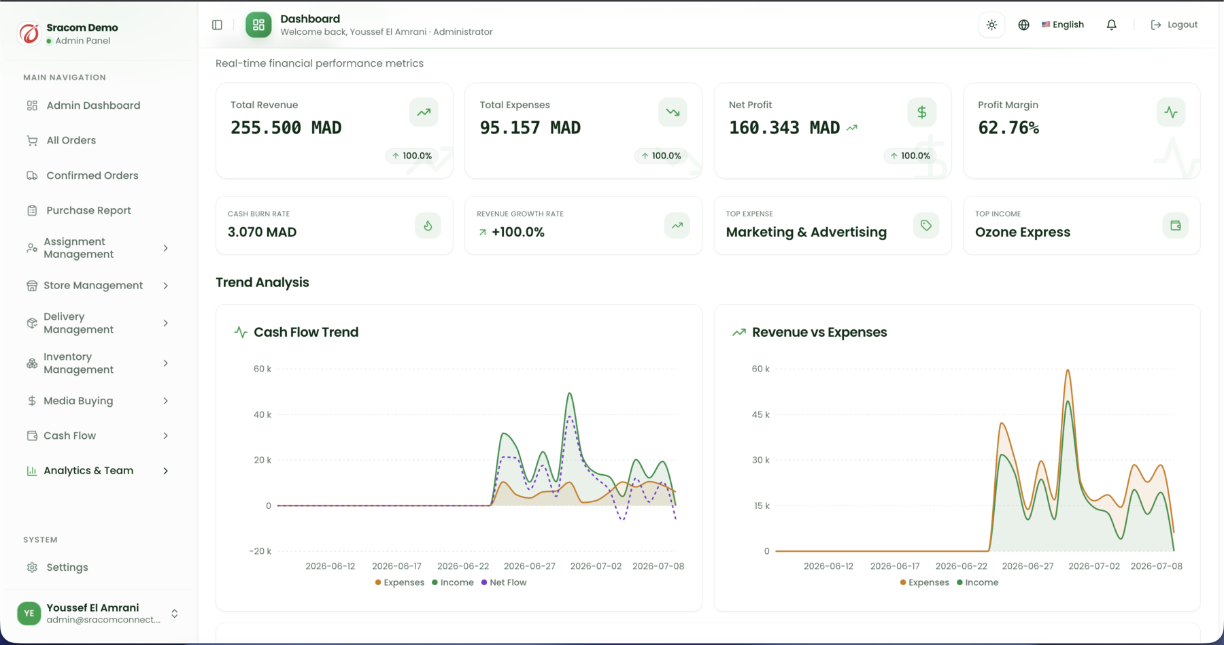Click the Total Expenses trend-down icon
1224x645 pixels.
673,112
